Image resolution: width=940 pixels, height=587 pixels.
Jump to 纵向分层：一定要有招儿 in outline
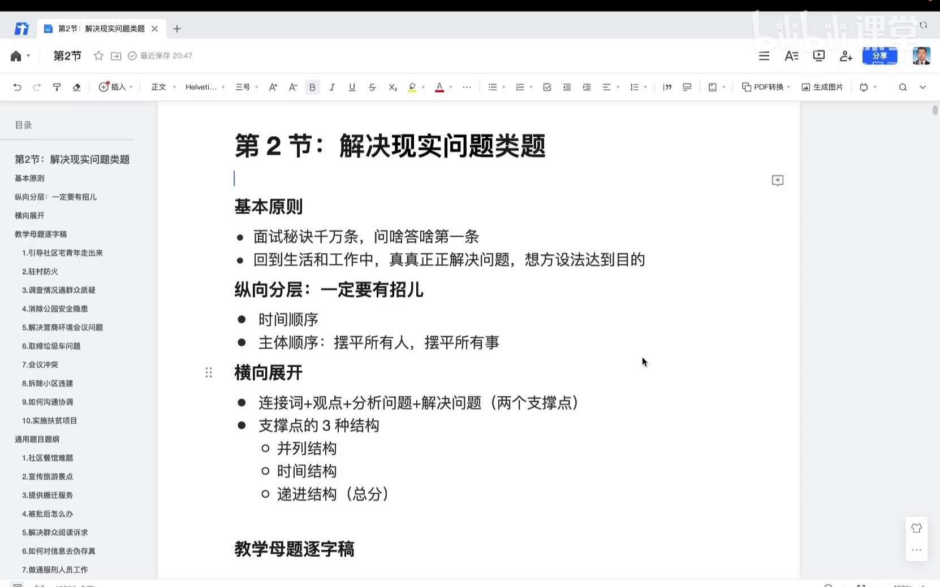click(56, 197)
